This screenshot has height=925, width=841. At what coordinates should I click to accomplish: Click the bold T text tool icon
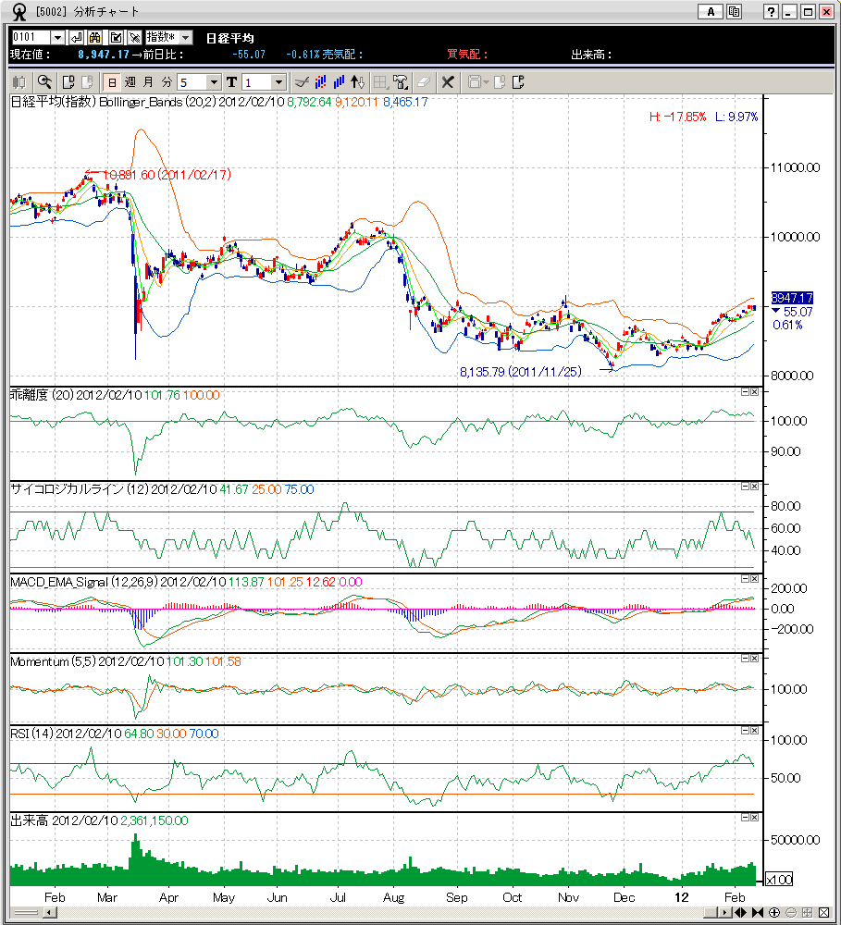tap(231, 81)
